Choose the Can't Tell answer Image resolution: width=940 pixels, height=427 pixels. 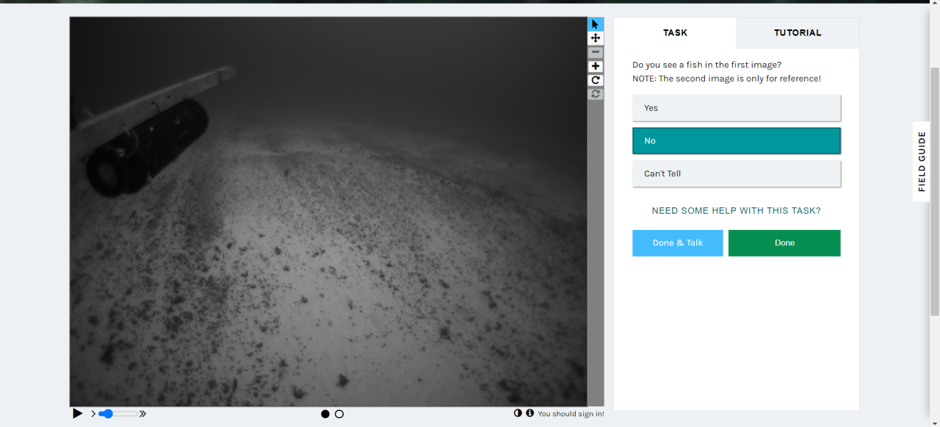tap(737, 174)
